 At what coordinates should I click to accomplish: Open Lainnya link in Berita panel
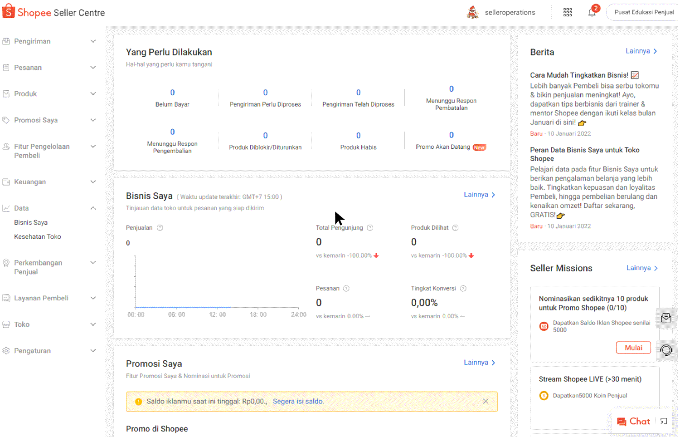coord(641,51)
